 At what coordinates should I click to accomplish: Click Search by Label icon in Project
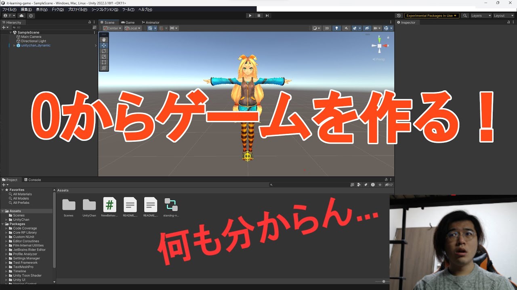pos(366,184)
